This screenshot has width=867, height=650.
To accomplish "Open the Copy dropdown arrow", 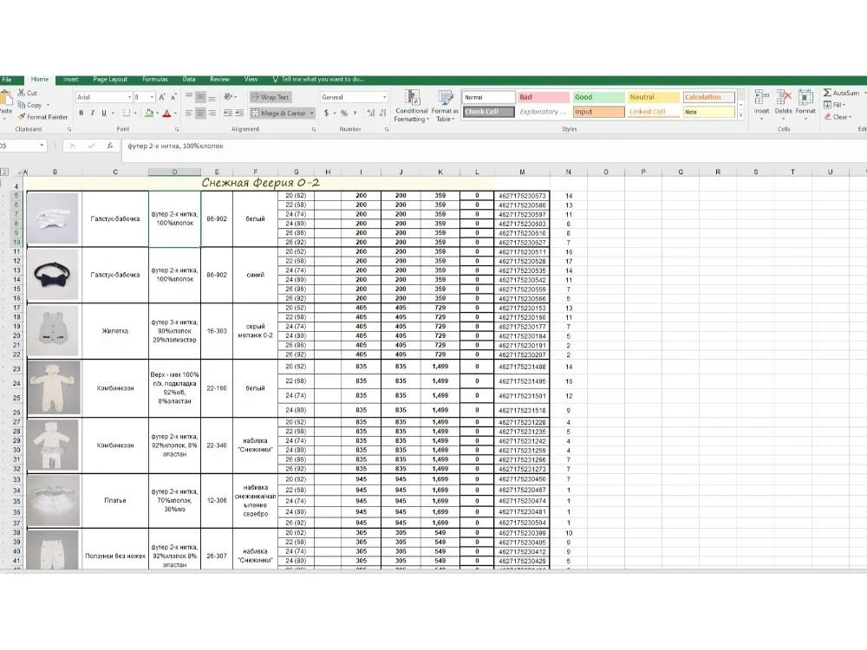I will click(48, 105).
